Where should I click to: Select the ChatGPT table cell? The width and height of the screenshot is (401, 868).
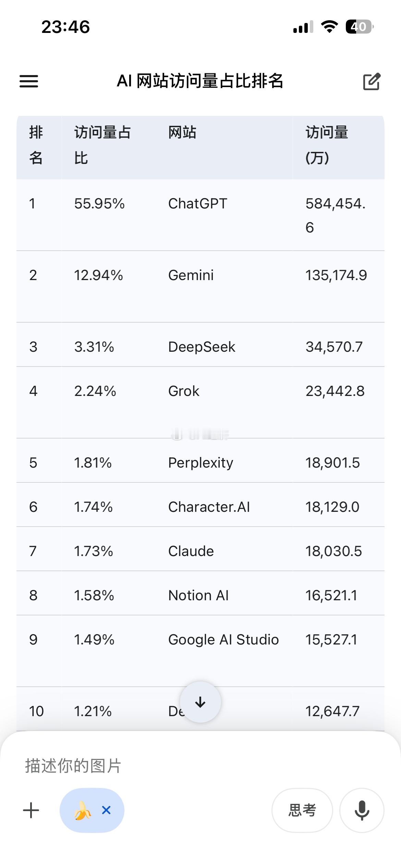coord(197,204)
